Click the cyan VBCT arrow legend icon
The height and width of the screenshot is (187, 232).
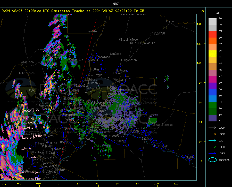point(212,140)
